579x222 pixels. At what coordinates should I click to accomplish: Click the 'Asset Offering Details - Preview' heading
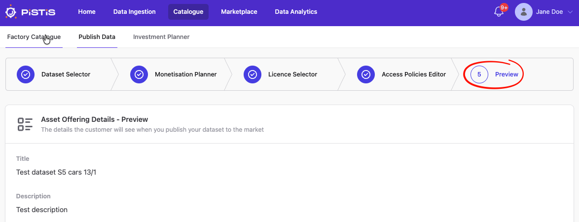95,120
